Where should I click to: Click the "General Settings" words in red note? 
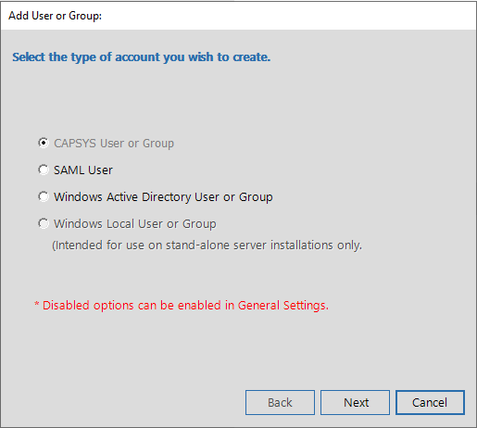(283, 306)
